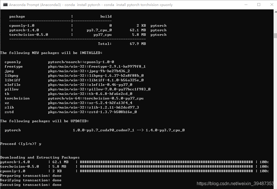Click the scrollbar up arrow

(x=276, y=12)
